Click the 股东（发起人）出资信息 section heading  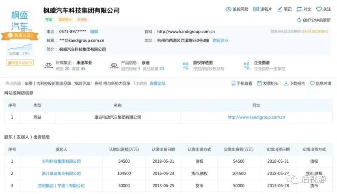[x=27, y=137]
